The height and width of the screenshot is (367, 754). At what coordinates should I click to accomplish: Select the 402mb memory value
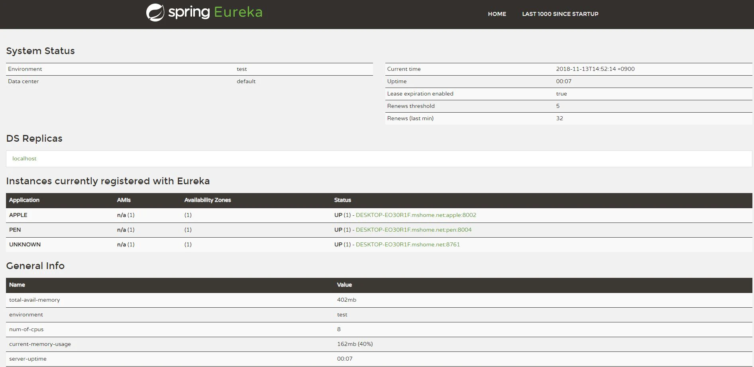coord(346,300)
